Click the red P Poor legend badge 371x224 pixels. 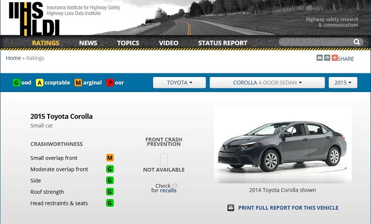[x=110, y=83]
